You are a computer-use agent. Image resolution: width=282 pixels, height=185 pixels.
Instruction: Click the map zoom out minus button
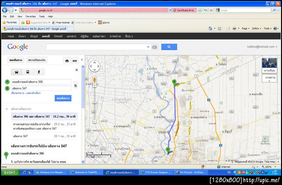pos(94,122)
